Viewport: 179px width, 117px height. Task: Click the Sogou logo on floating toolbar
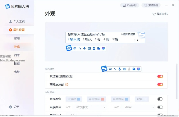(104, 69)
